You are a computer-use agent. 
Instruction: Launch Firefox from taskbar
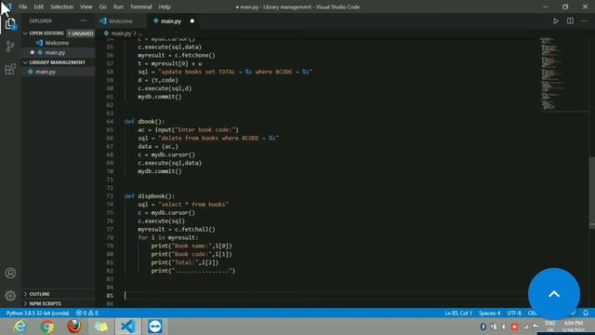coord(74,327)
